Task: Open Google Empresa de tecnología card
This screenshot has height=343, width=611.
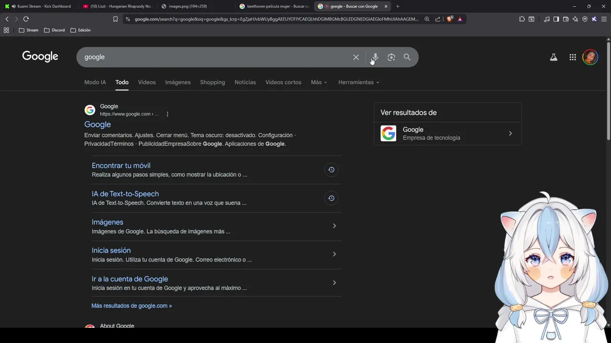Action: 448,133
